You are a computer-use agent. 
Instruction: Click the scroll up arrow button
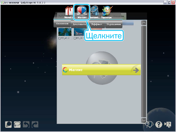point(144,23)
